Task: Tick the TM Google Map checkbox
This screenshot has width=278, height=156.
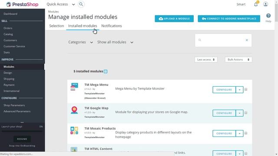Action: click(246, 113)
